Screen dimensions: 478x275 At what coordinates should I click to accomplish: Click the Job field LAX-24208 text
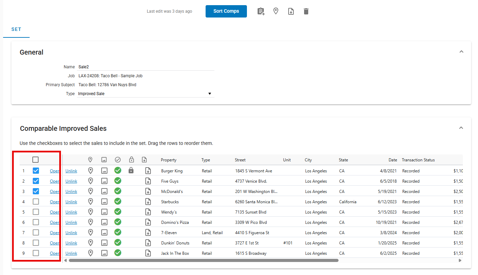click(110, 76)
